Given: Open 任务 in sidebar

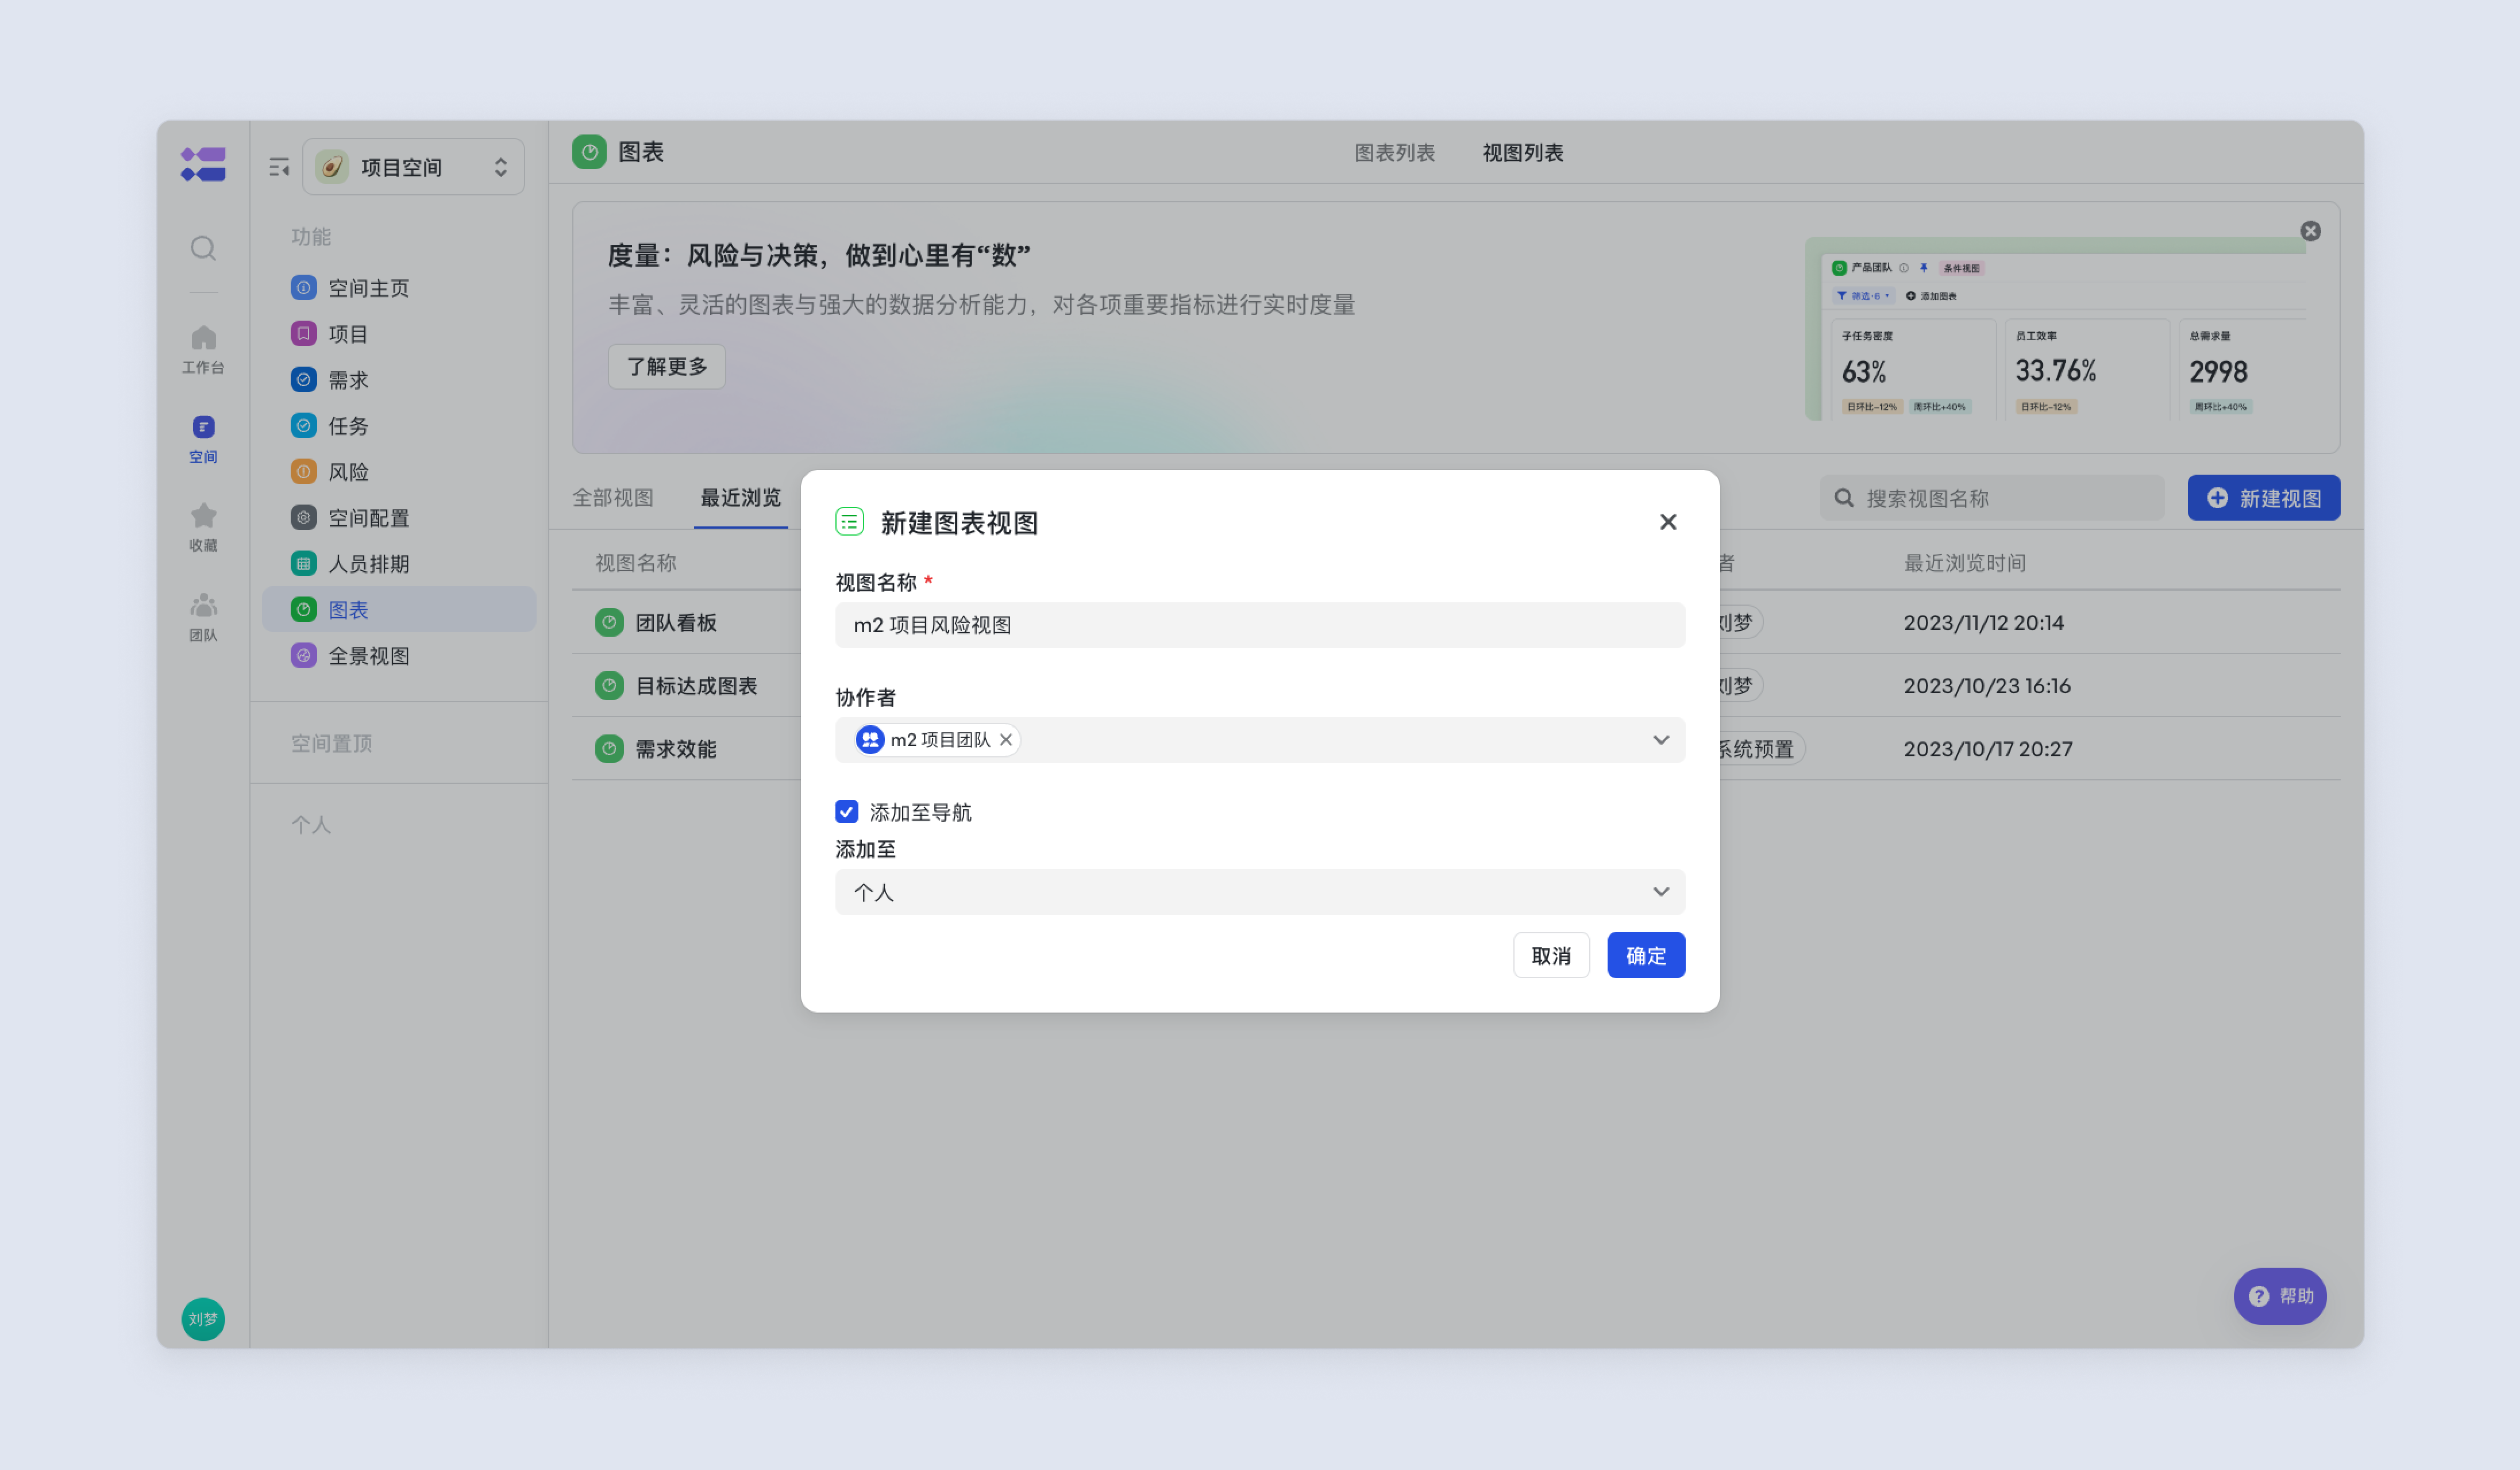Looking at the screenshot, I should 399,426.
